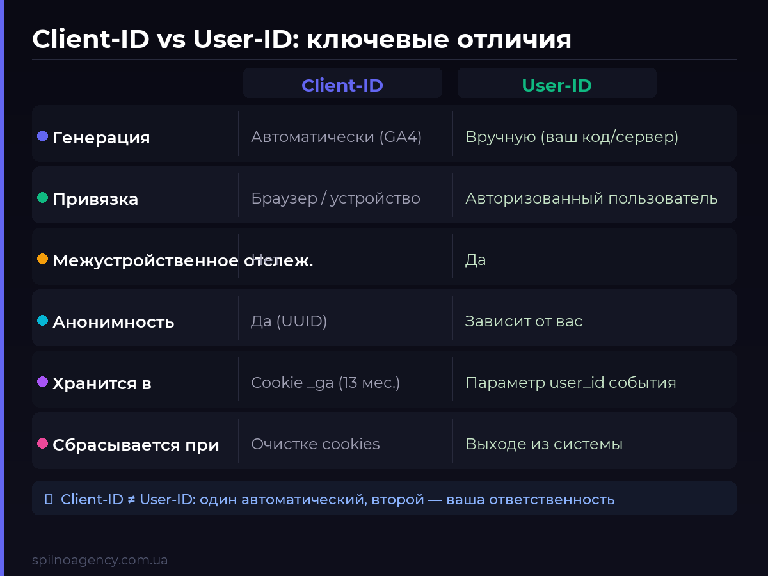The image size is (768, 576).
Task: Click the blue dot beside Генерация
Action: tap(43, 136)
